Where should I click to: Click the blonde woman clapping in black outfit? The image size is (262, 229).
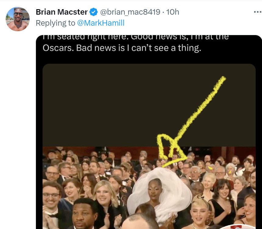point(105,198)
